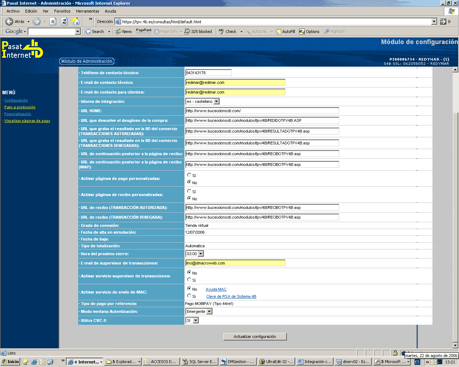
Task: Expand the Hora del proximo cierre dropdown
Action: point(201,254)
